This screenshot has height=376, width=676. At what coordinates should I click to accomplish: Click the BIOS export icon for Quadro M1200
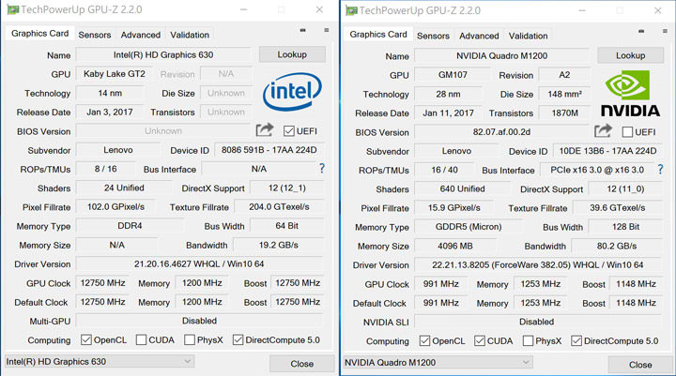602,131
